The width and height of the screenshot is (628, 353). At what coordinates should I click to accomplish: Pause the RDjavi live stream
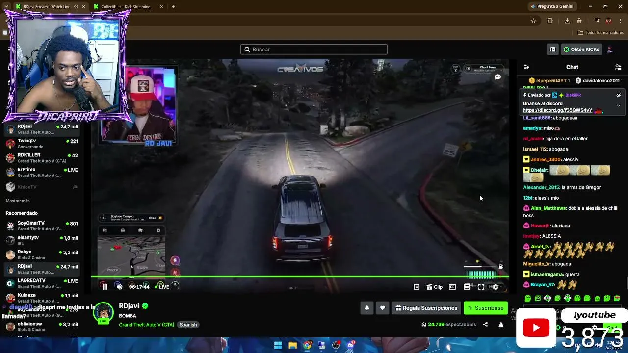pos(105,287)
